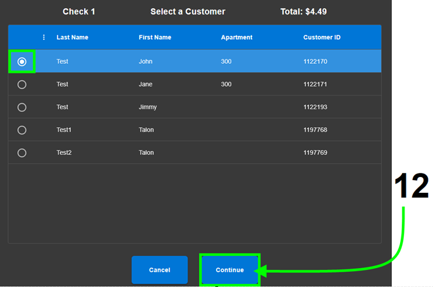Sort by the First Name column header
433x287 pixels.
pos(155,37)
